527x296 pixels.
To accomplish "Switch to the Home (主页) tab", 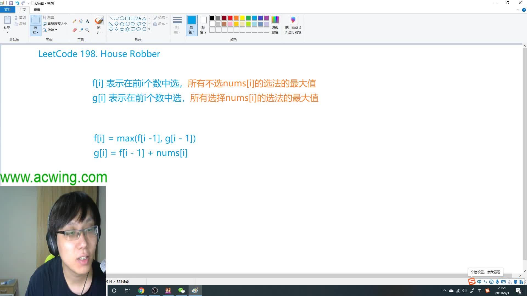I will (23, 10).
